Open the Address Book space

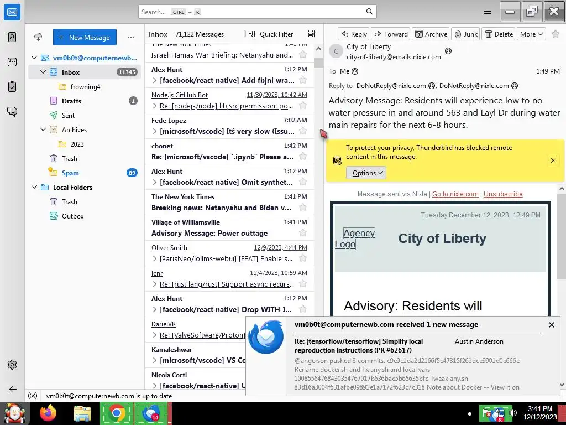12,37
